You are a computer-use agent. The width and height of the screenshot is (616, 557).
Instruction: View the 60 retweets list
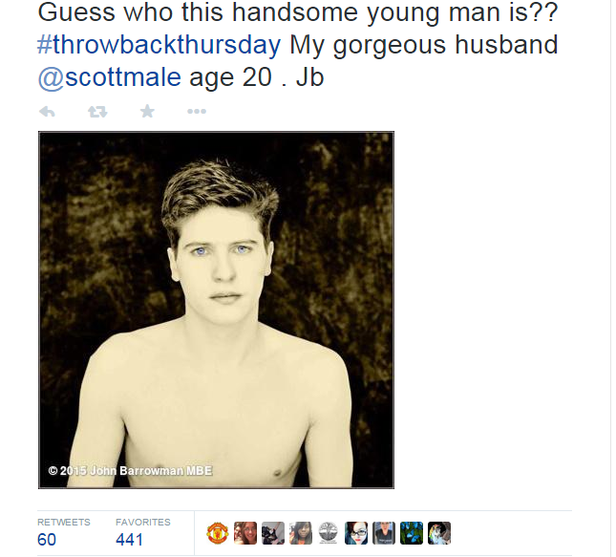coord(47,540)
